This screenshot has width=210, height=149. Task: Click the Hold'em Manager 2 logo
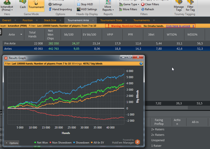(137, 142)
